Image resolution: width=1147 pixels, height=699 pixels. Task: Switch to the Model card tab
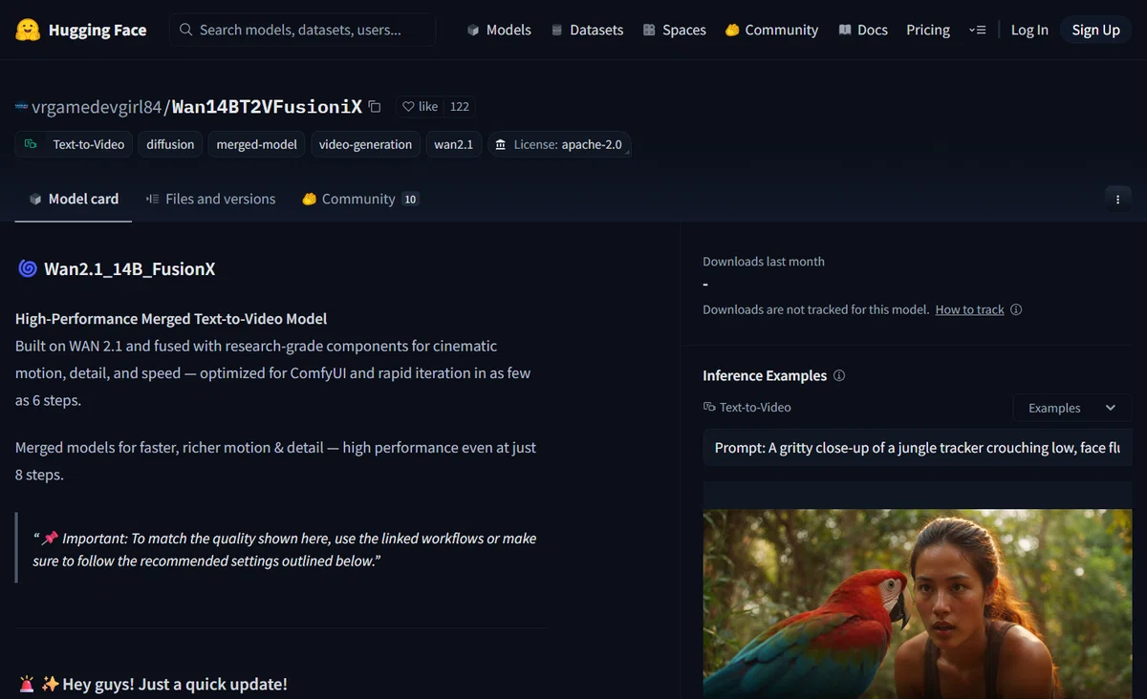tap(74, 199)
